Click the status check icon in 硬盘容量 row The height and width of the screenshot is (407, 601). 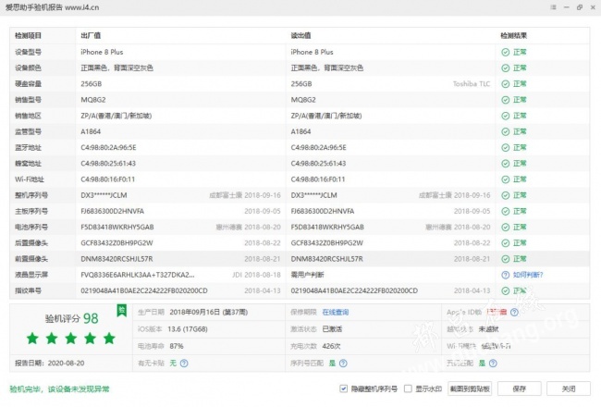(x=506, y=84)
